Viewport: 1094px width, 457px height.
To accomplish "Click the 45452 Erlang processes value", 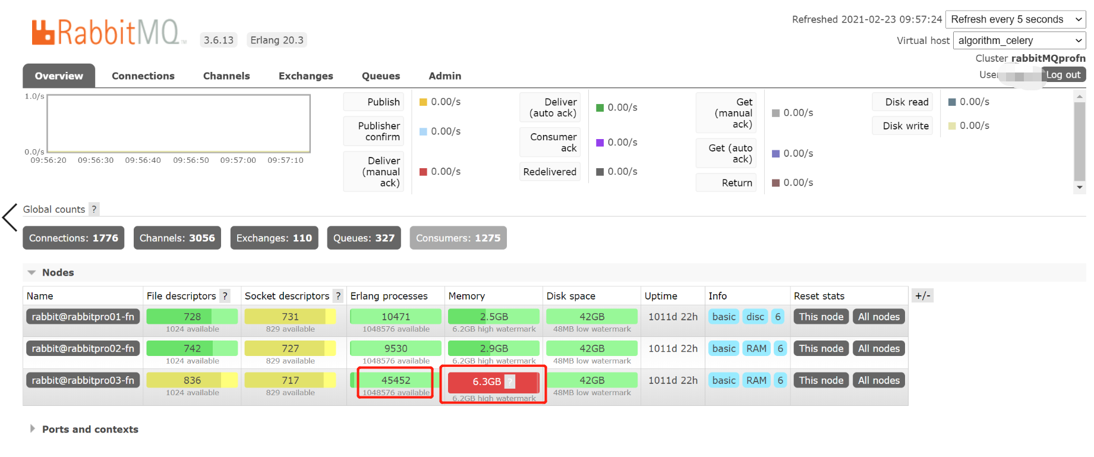I will pos(396,380).
